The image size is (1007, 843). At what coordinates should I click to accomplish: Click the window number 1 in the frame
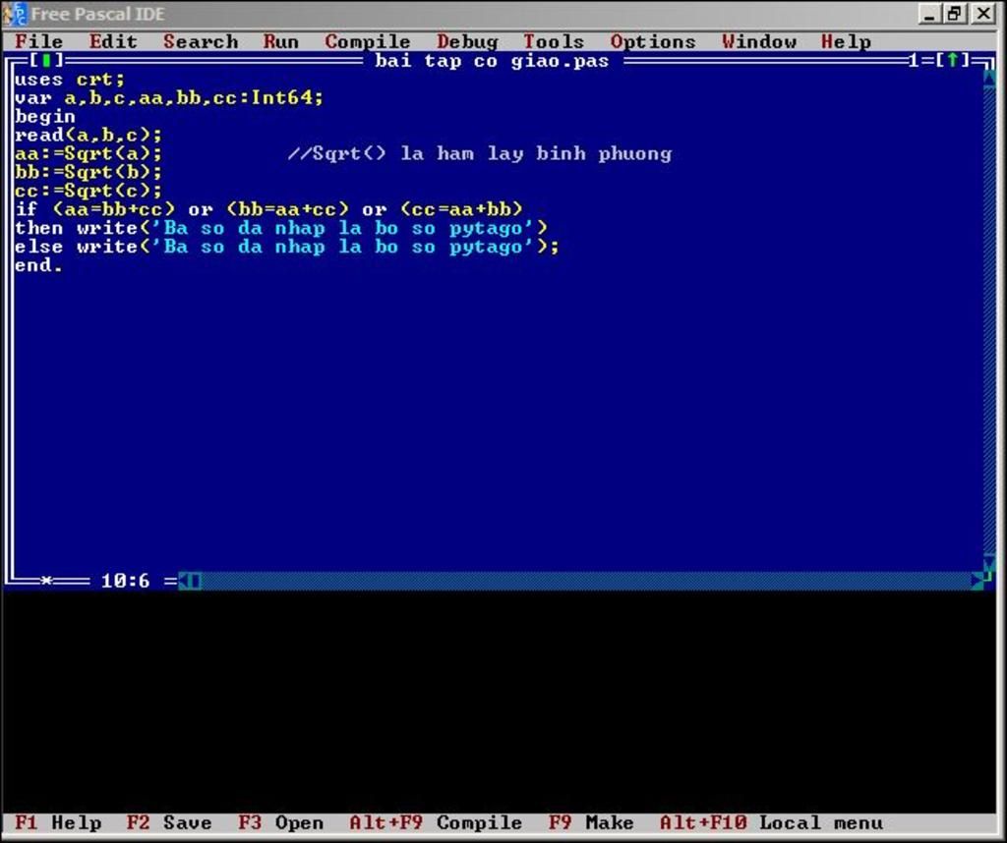pos(914,61)
